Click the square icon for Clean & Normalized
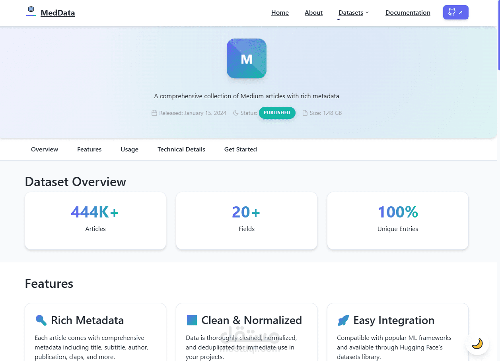This screenshot has width=500, height=361. pyautogui.click(x=192, y=320)
